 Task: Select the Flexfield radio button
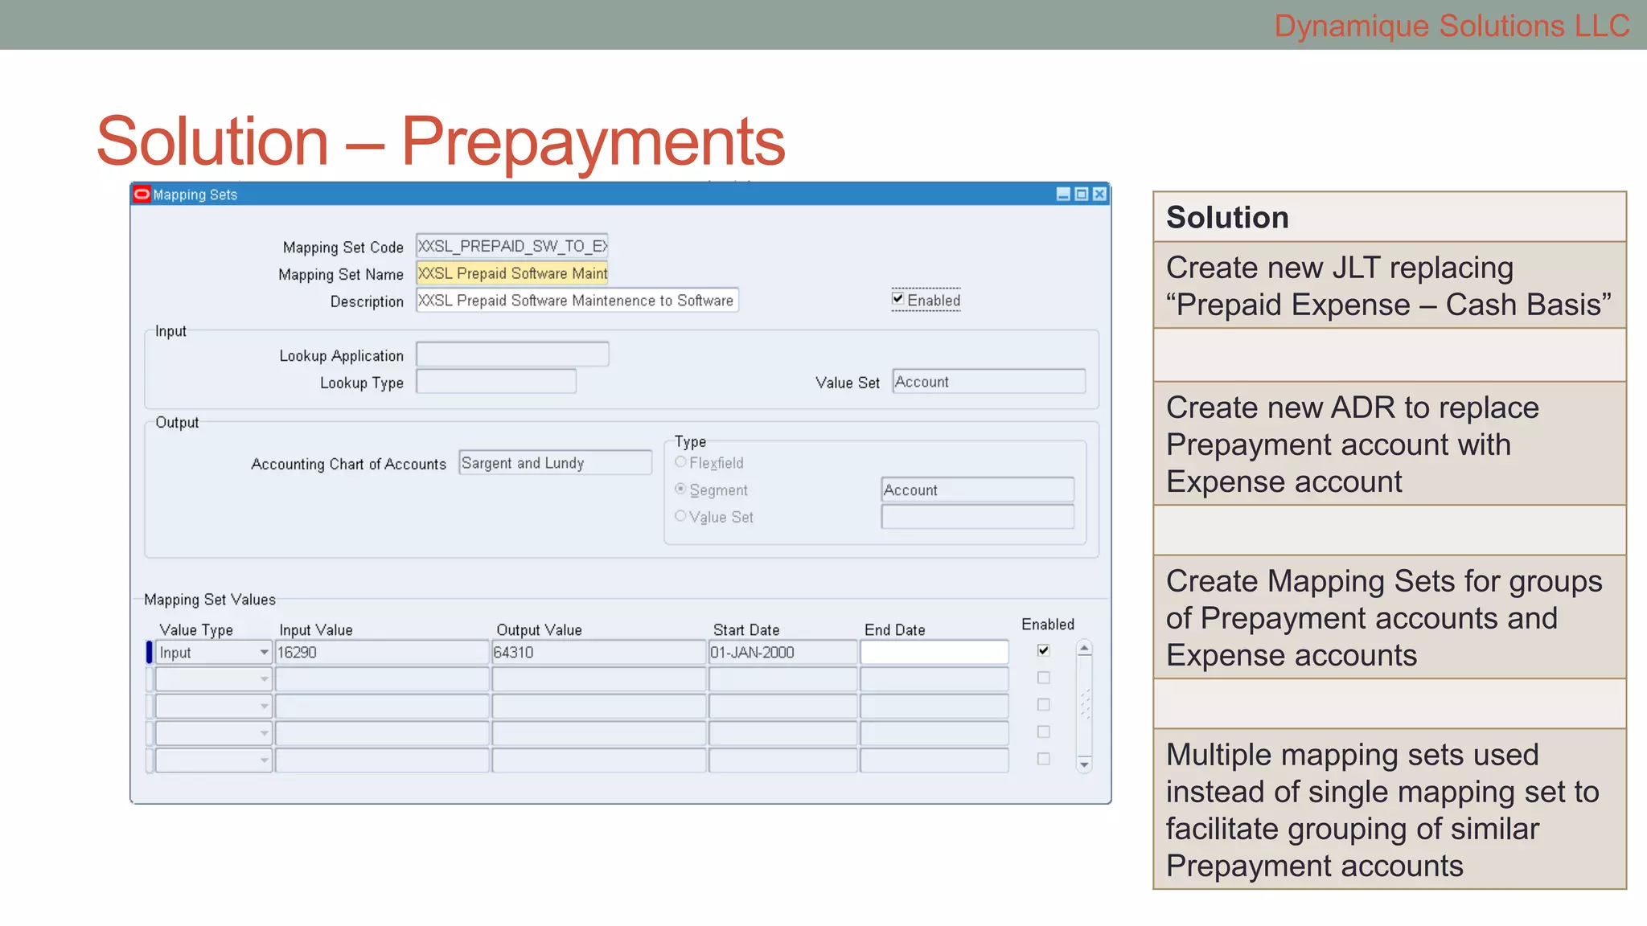(681, 462)
